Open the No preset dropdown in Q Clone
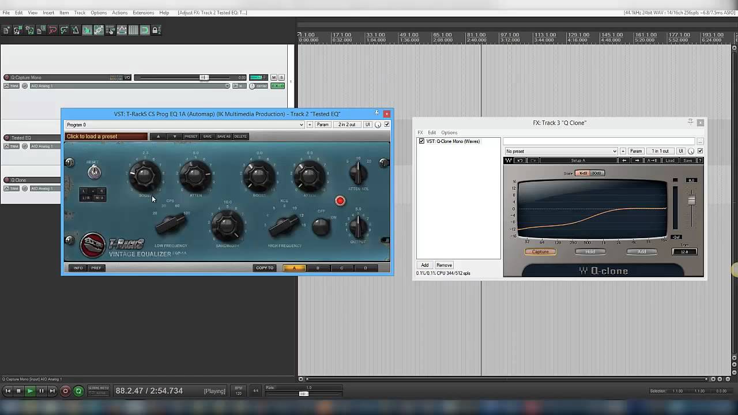Image resolution: width=738 pixels, height=415 pixels. (x=561, y=151)
